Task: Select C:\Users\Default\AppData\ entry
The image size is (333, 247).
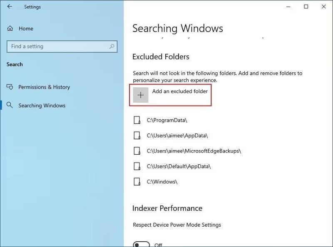Action: [179, 166]
